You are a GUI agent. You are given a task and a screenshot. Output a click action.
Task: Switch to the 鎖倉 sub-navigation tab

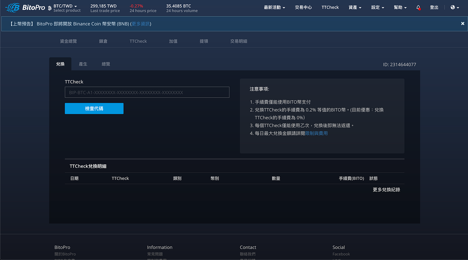click(103, 41)
